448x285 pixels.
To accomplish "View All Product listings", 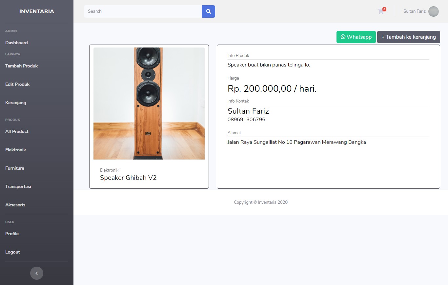I will point(16,131).
